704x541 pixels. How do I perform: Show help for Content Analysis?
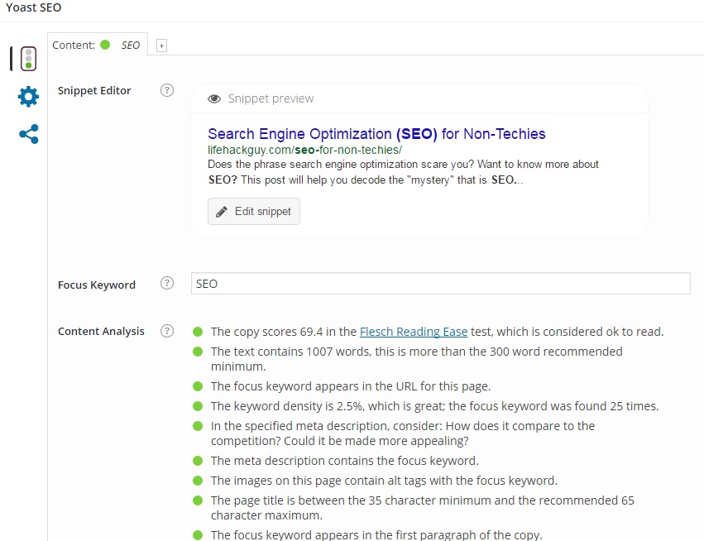(x=167, y=331)
